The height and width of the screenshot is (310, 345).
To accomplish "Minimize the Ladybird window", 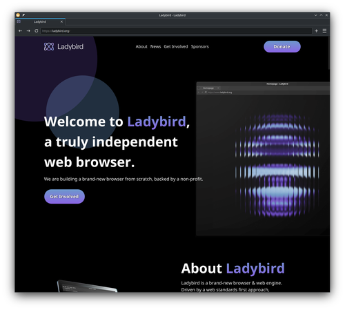I will coord(315,15).
